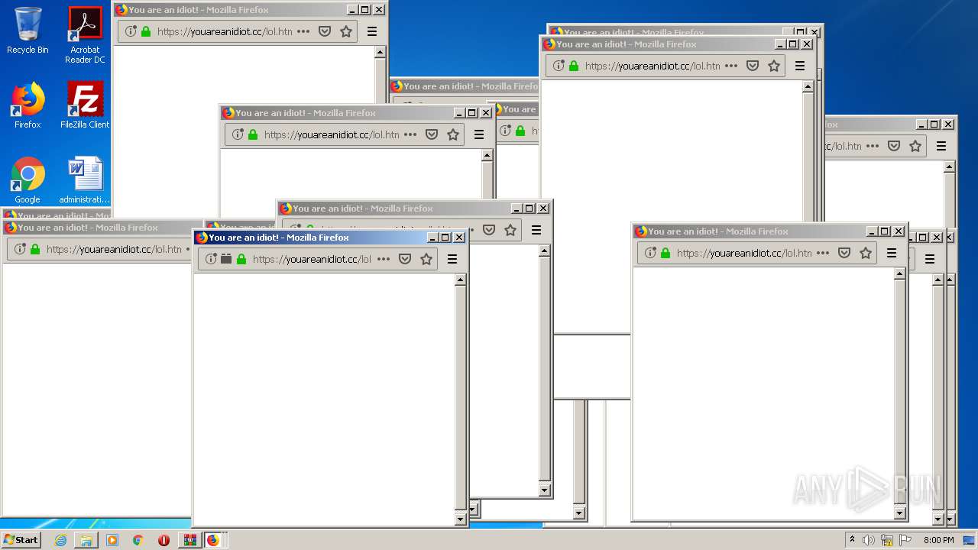Click site info icon in Firefox window under the Chrome shortcut
Screen dimensions: 978x550
coord(21,249)
